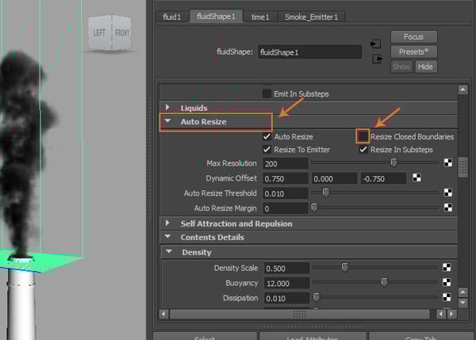
Task: Collapse the Density subsection
Action: (169, 251)
